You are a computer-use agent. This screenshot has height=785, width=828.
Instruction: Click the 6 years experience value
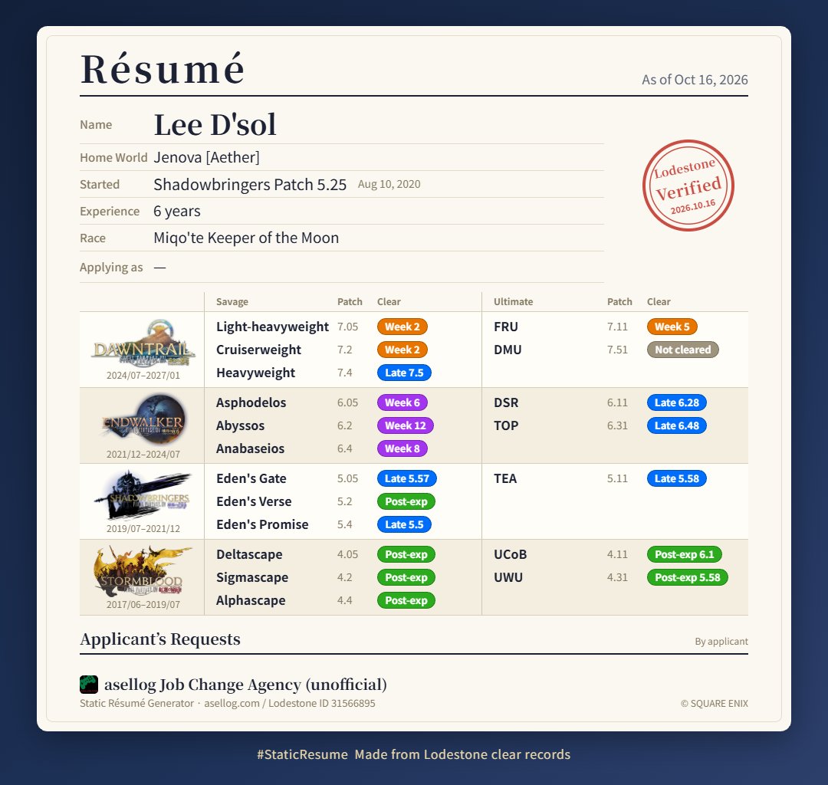177,211
